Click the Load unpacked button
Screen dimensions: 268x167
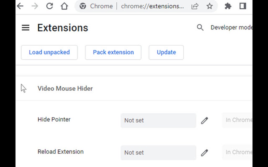[49, 52]
